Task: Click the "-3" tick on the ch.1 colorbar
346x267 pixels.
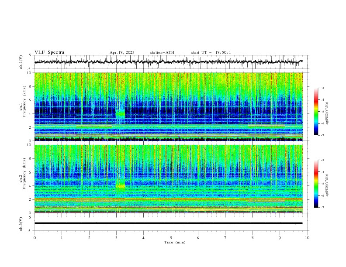Action: [x=322, y=88]
